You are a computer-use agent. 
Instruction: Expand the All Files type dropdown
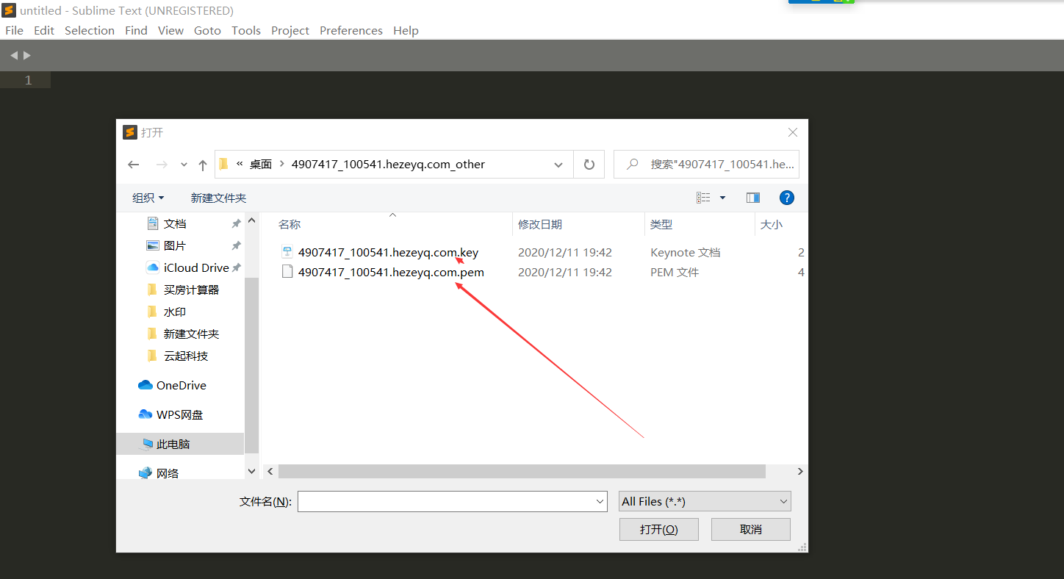705,501
